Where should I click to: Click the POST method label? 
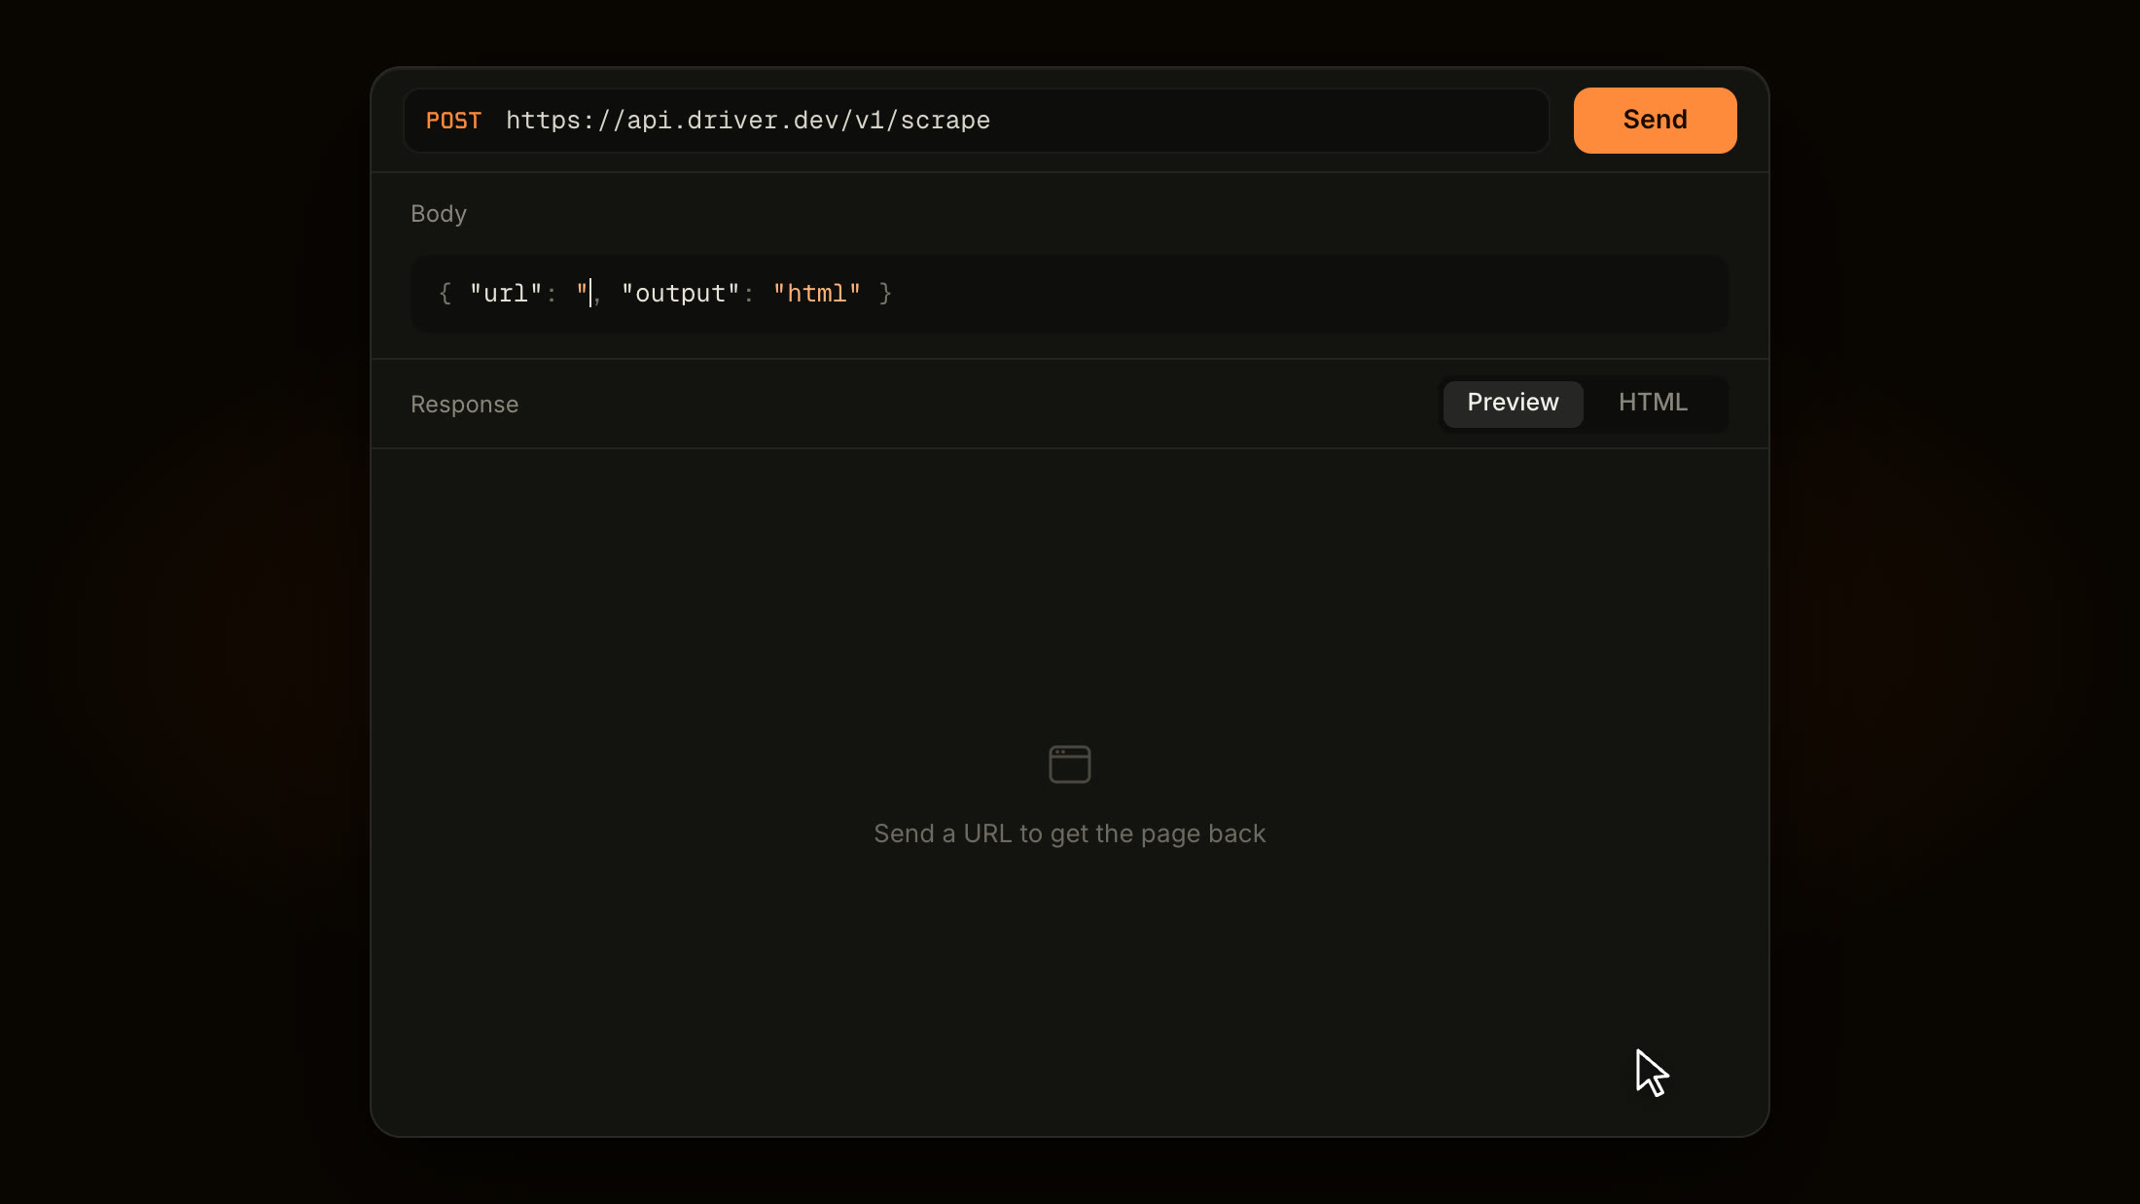453,121
